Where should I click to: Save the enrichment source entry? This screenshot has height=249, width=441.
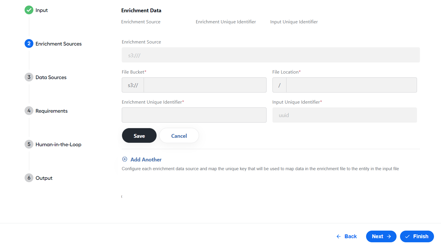[139, 135]
